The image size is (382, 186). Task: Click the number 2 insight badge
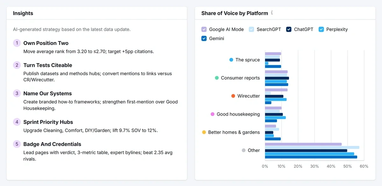point(17,65)
